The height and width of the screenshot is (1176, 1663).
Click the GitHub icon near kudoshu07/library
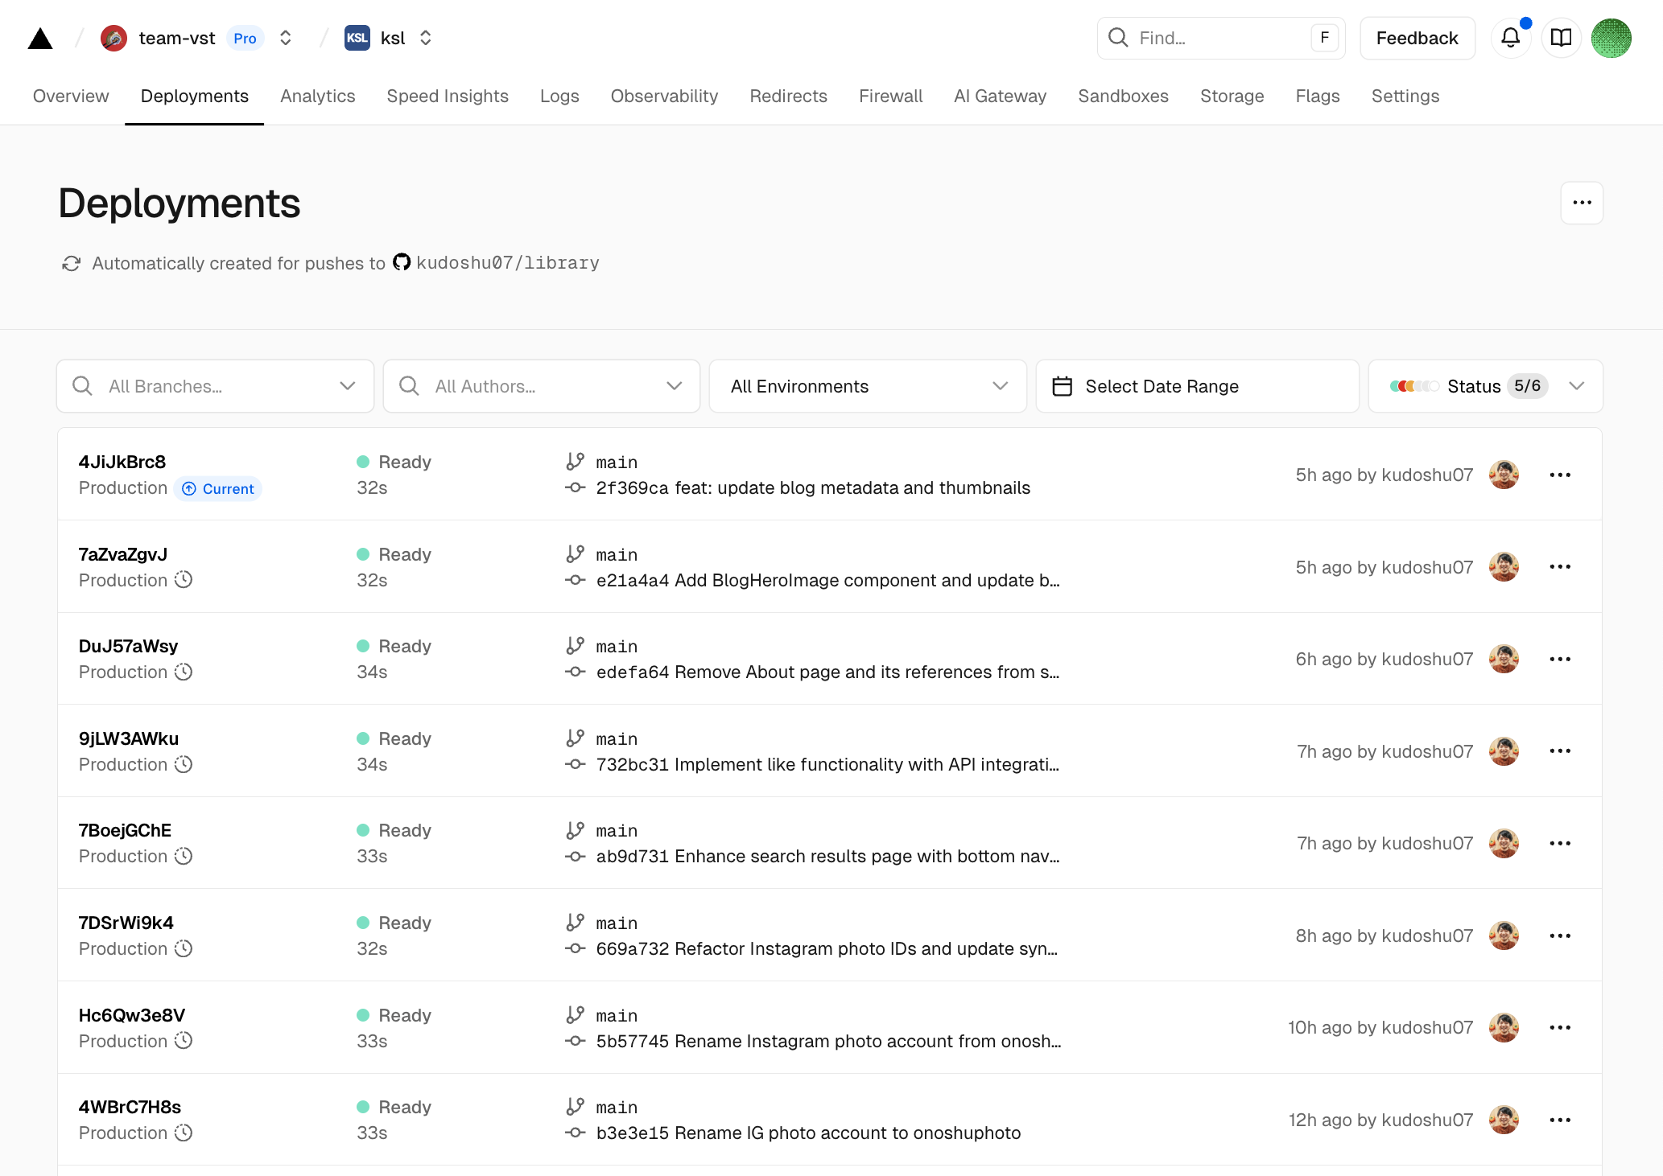click(x=401, y=262)
